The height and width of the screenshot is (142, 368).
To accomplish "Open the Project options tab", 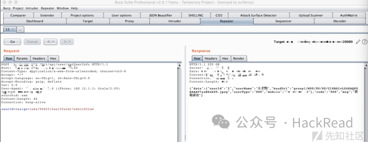I will (82, 15).
